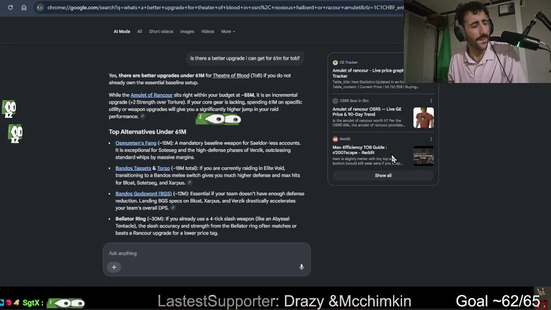This screenshot has width=551, height=310.
Task: Open the Videos tab
Action: (207, 31)
